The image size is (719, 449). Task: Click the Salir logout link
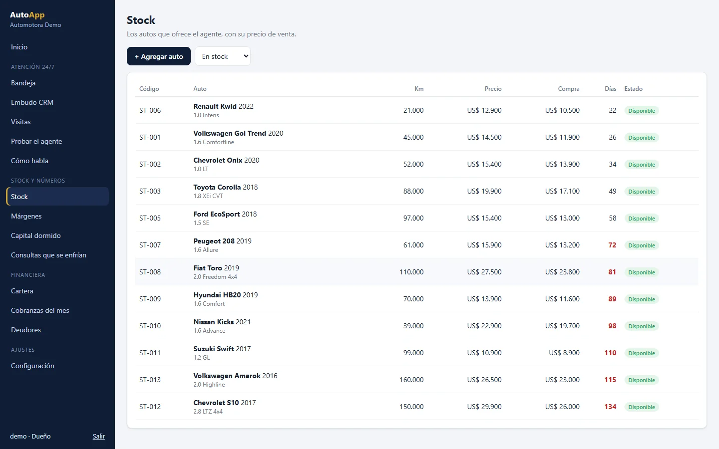click(x=99, y=436)
